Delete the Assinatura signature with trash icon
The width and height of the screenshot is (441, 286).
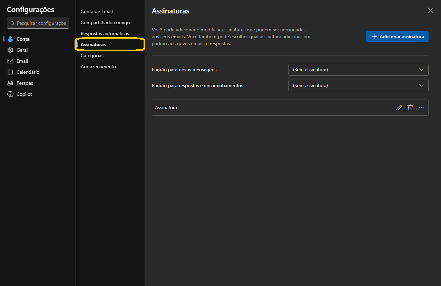(x=410, y=108)
